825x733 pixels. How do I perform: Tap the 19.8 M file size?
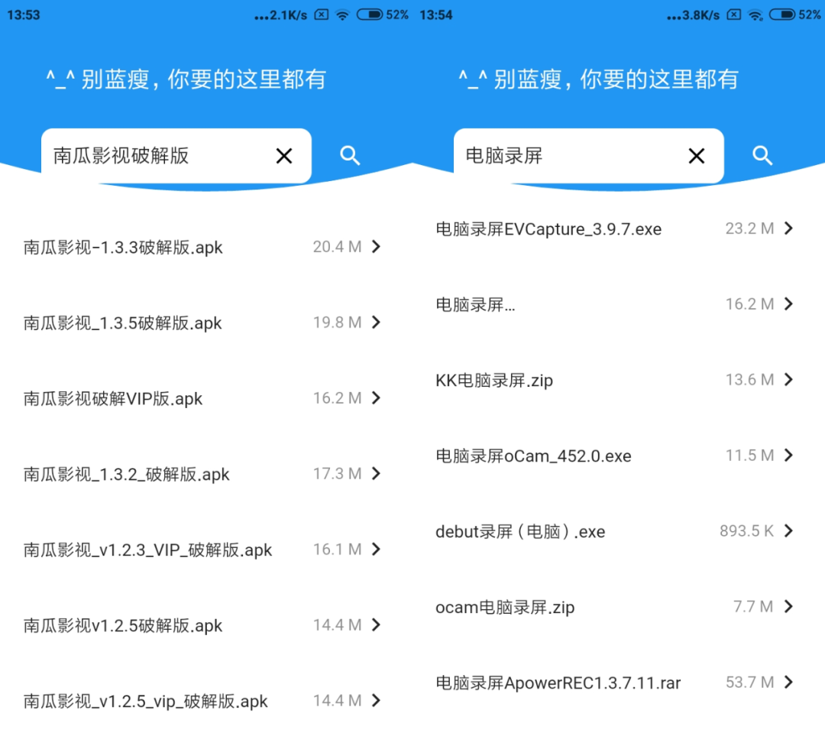(x=338, y=323)
